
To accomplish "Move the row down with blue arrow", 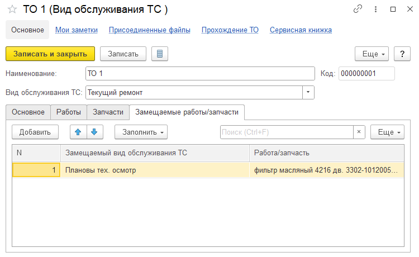I will [94, 132].
